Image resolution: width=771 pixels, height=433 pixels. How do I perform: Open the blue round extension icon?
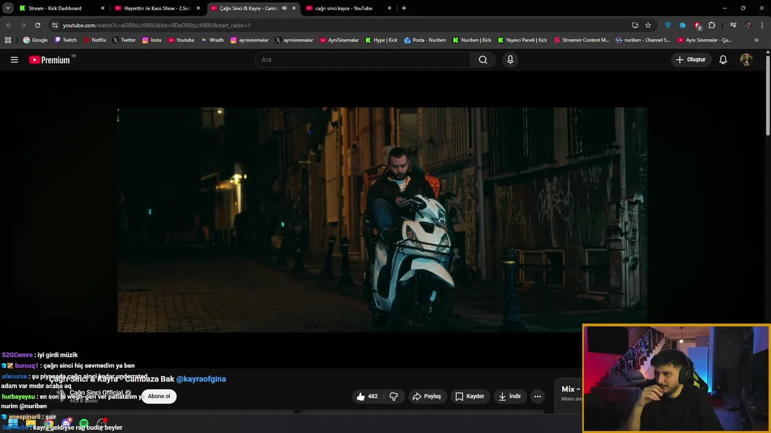pyautogui.click(x=682, y=25)
